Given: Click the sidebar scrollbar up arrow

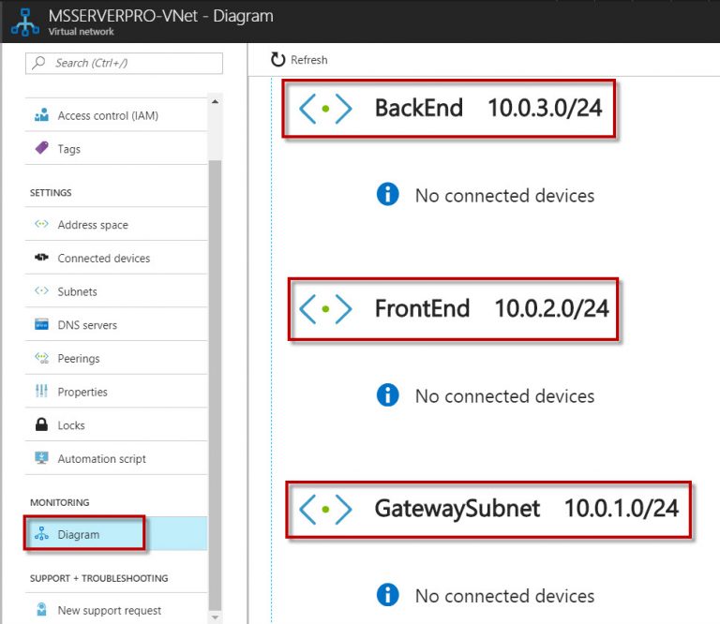Looking at the screenshot, I should click(x=215, y=101).
